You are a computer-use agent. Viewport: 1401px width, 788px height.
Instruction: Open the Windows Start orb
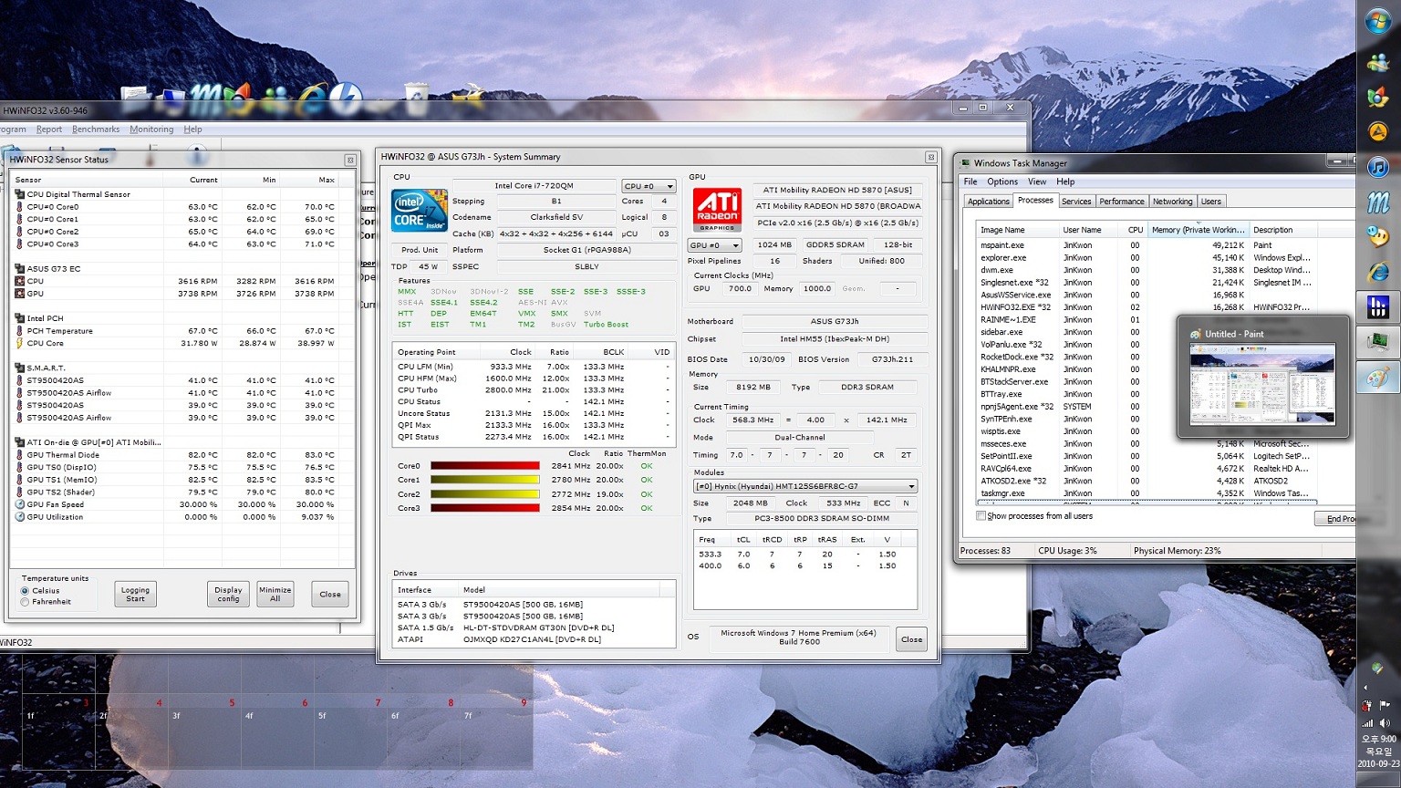(x=1378, y=22)
